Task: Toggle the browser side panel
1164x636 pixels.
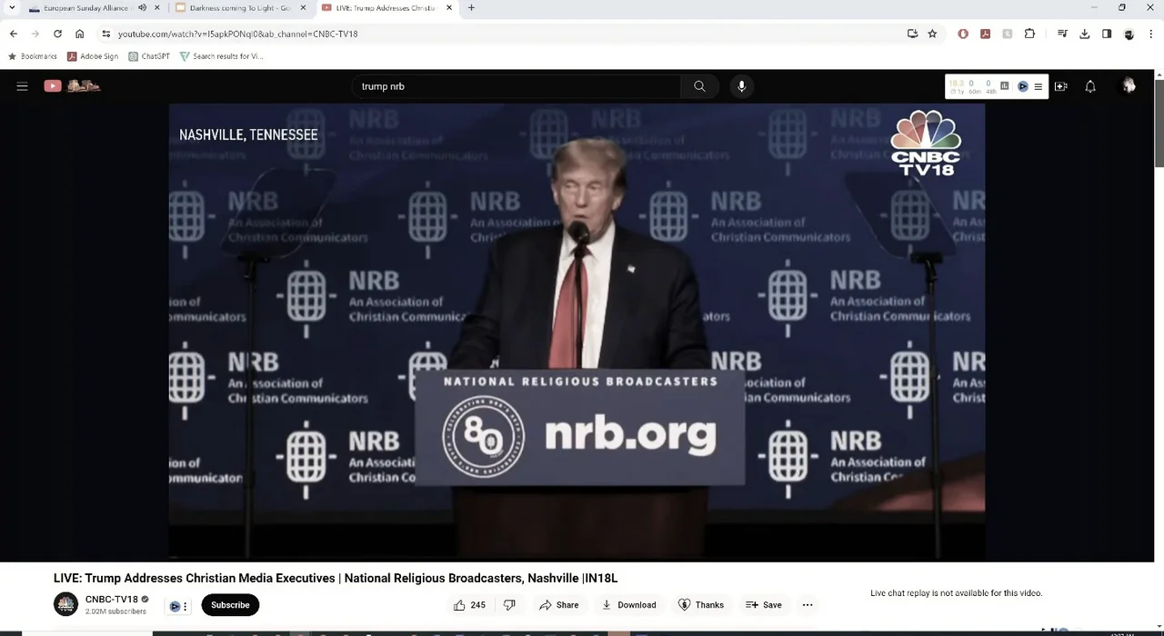Action: (1107, 34)
